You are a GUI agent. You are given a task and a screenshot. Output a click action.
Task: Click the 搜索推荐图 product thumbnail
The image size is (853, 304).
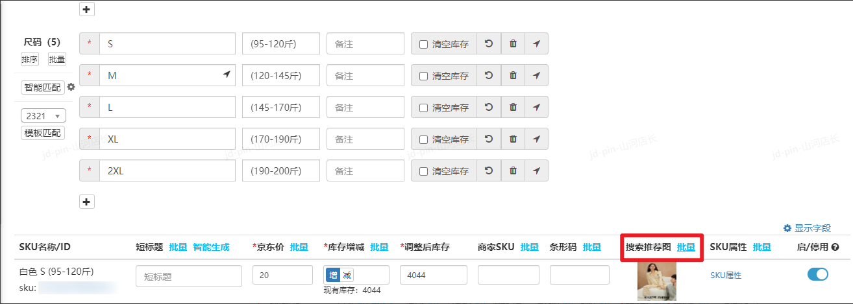(x=656, y=281)
